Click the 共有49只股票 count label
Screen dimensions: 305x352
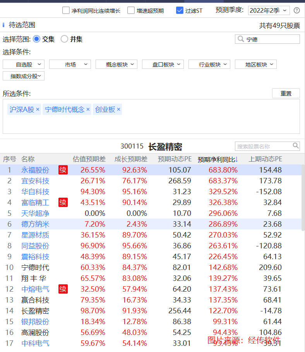click(279, 26)
